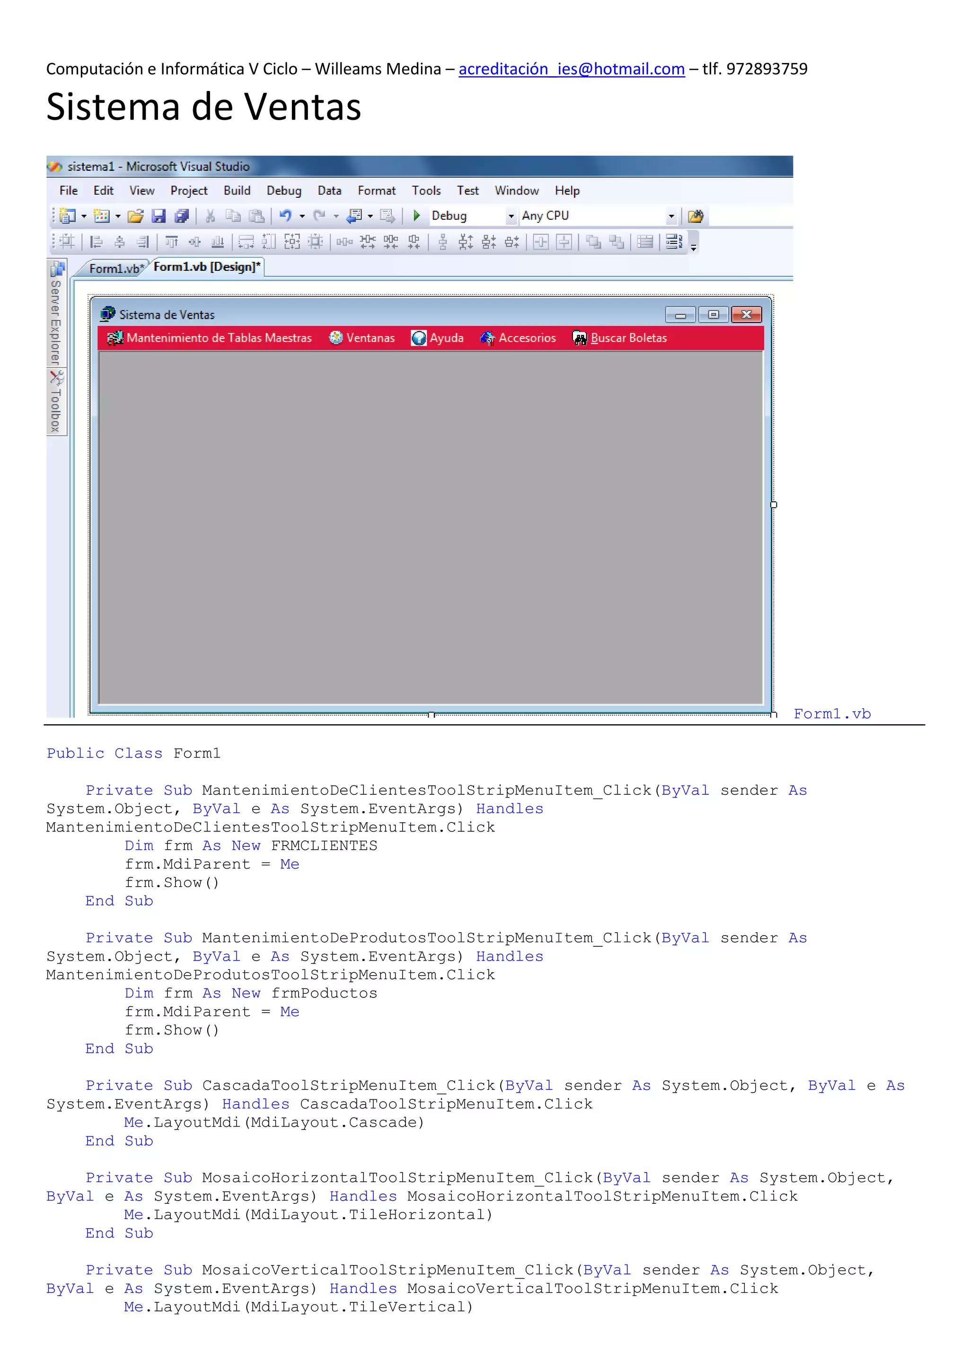Click the Align Lefts layout icon
969x1371 pixels.
[96, 242]
